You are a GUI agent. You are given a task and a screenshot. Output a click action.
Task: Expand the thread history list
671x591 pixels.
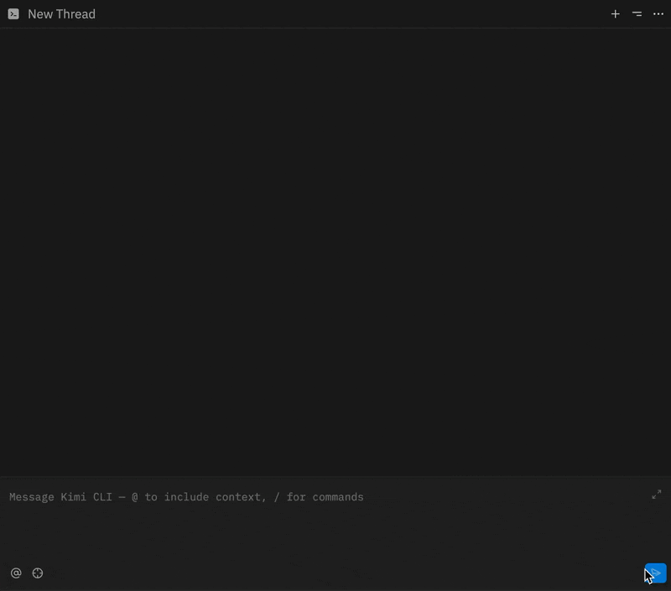[x=637, y=14]
